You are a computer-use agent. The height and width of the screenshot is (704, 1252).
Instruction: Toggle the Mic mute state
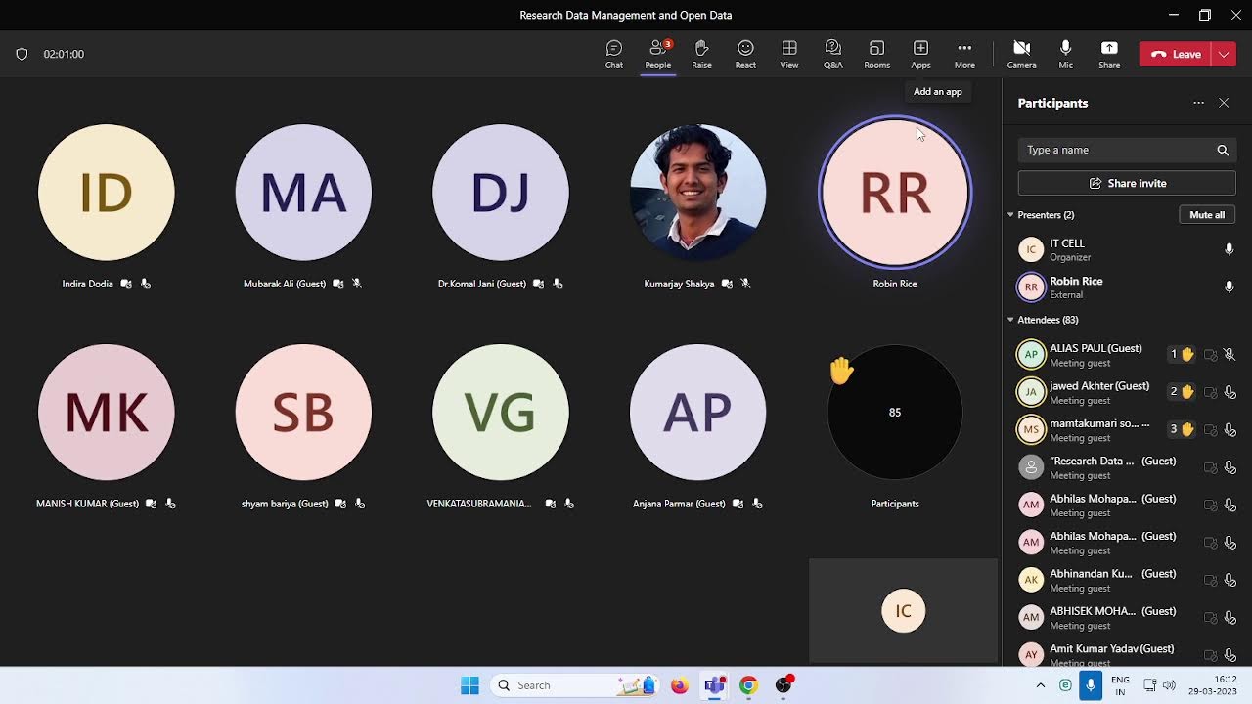pos(1065,54)
